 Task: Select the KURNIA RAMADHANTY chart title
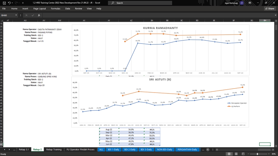coord(160,28)
